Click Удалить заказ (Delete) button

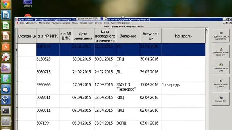(x=221, y=83)
